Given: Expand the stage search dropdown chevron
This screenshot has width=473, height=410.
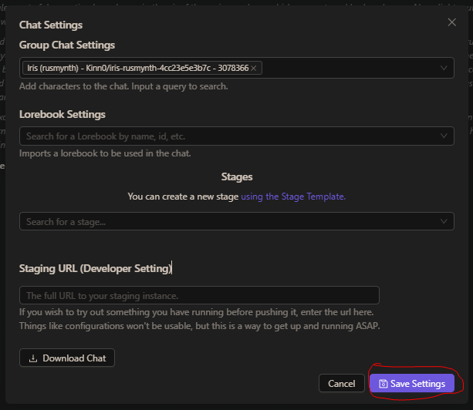Looking at the screenshot, I should click(x=444, y=221).
